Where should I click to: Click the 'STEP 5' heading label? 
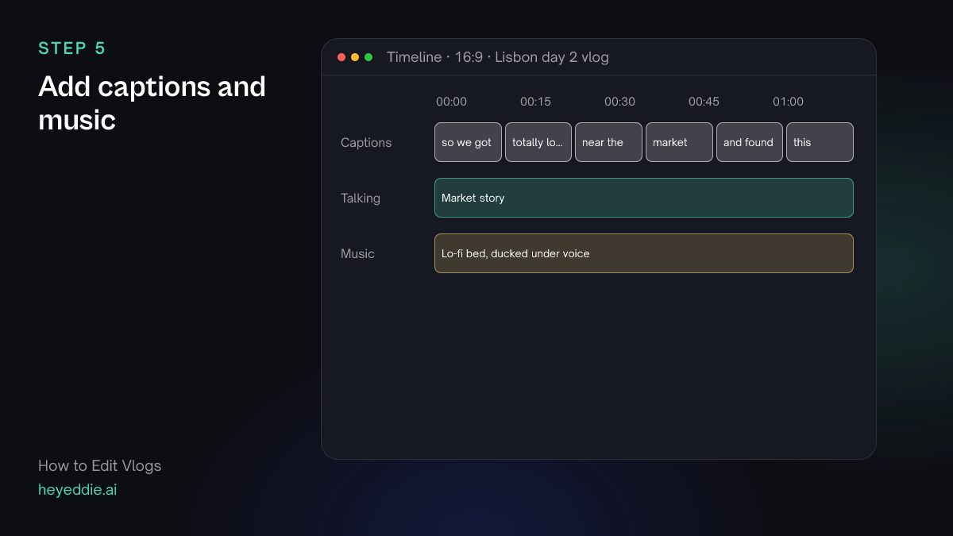[71, 48]
